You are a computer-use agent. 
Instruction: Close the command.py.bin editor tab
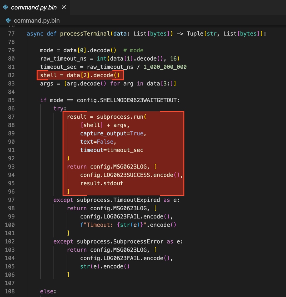pyautogui.click(x=64, y=7)
